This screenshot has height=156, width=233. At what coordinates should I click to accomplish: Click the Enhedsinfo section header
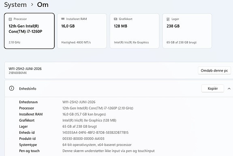pyautogui.click(x=119, y=89)
